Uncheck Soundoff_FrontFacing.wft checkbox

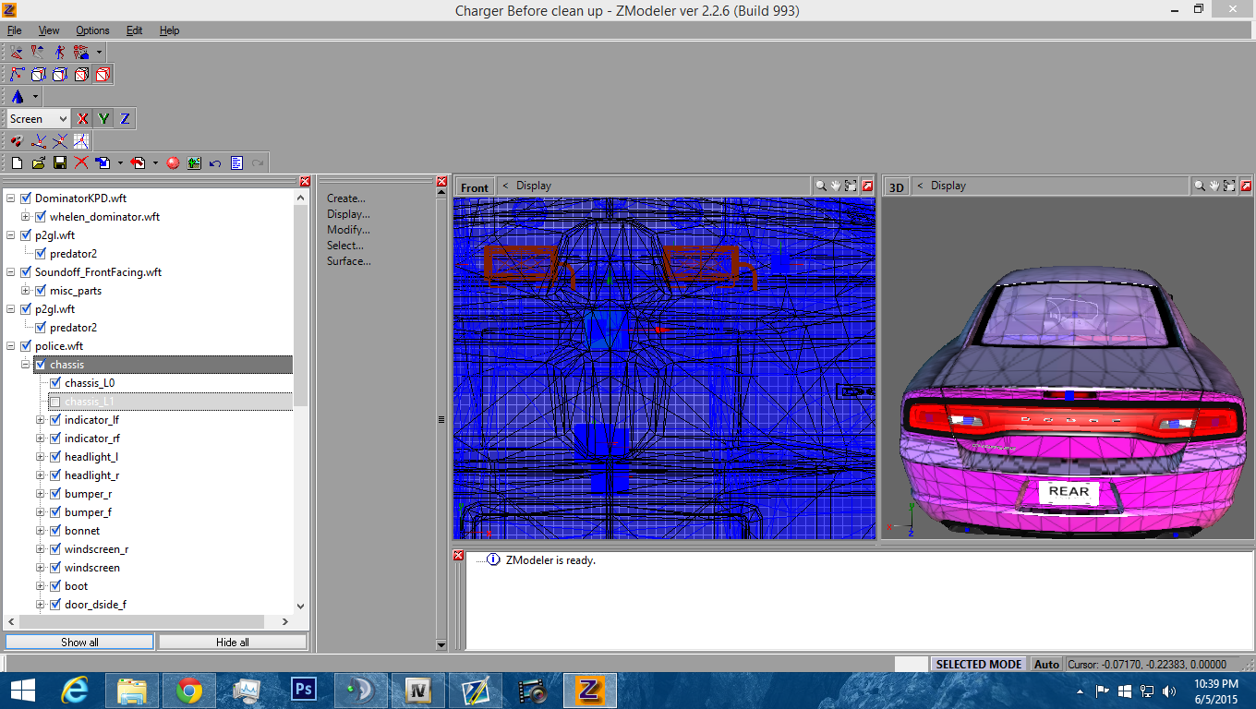pos(26,272)
